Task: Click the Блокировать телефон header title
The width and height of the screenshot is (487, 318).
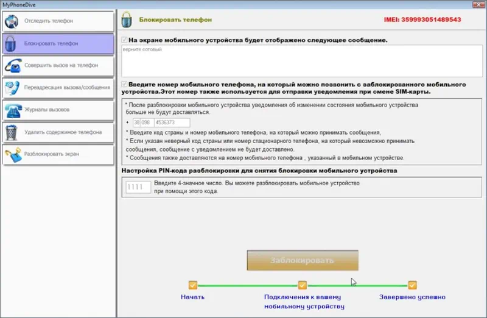Action: coord(175,19)
